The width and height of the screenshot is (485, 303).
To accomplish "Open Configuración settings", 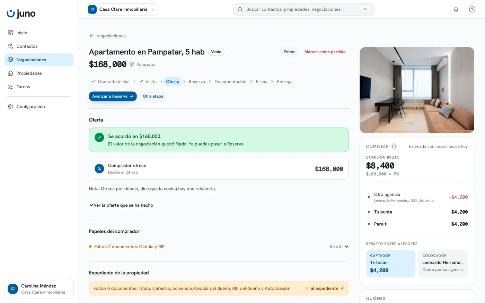I will tap(39, 107).
